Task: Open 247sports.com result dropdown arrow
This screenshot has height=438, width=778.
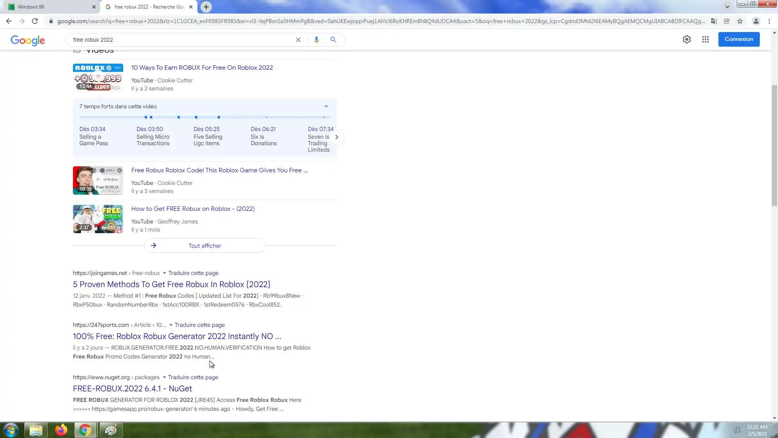Action: pyautogui.click(x=171, y=325)
